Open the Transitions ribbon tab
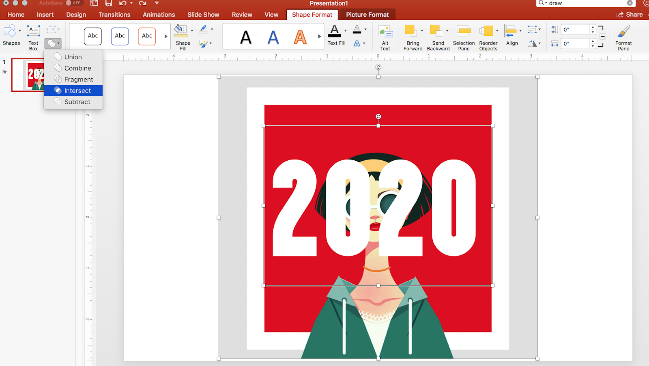 (114, 14)
